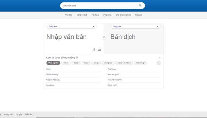This screenshot has height=118, width=207.
Task: Open the Công cụ dịch tab
Action: tap(82, 15)
